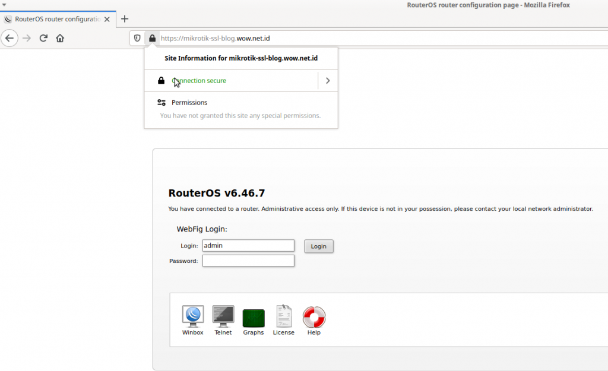Image resolution: width=608 pixels, height=371 pixels.
Task: Select the RouterOS router configuration tab
Action: 58,19
